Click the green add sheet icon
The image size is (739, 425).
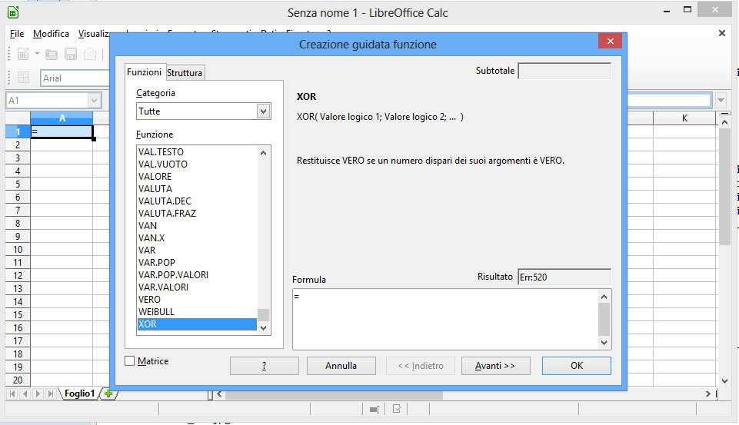click(108, 393)
